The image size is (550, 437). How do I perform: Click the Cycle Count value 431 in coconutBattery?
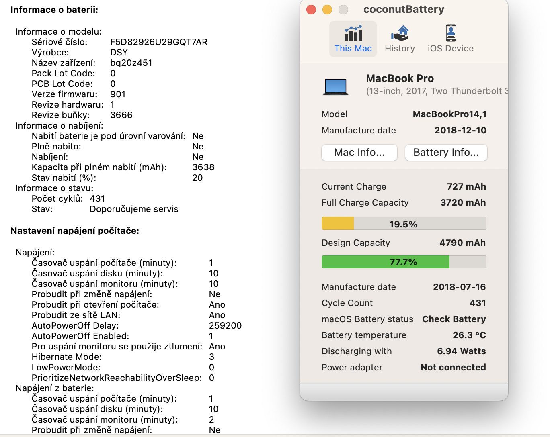pyautogui.click(x=478, y=303)
